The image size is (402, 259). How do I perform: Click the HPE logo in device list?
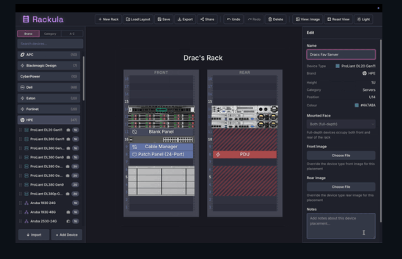[22, 120]
